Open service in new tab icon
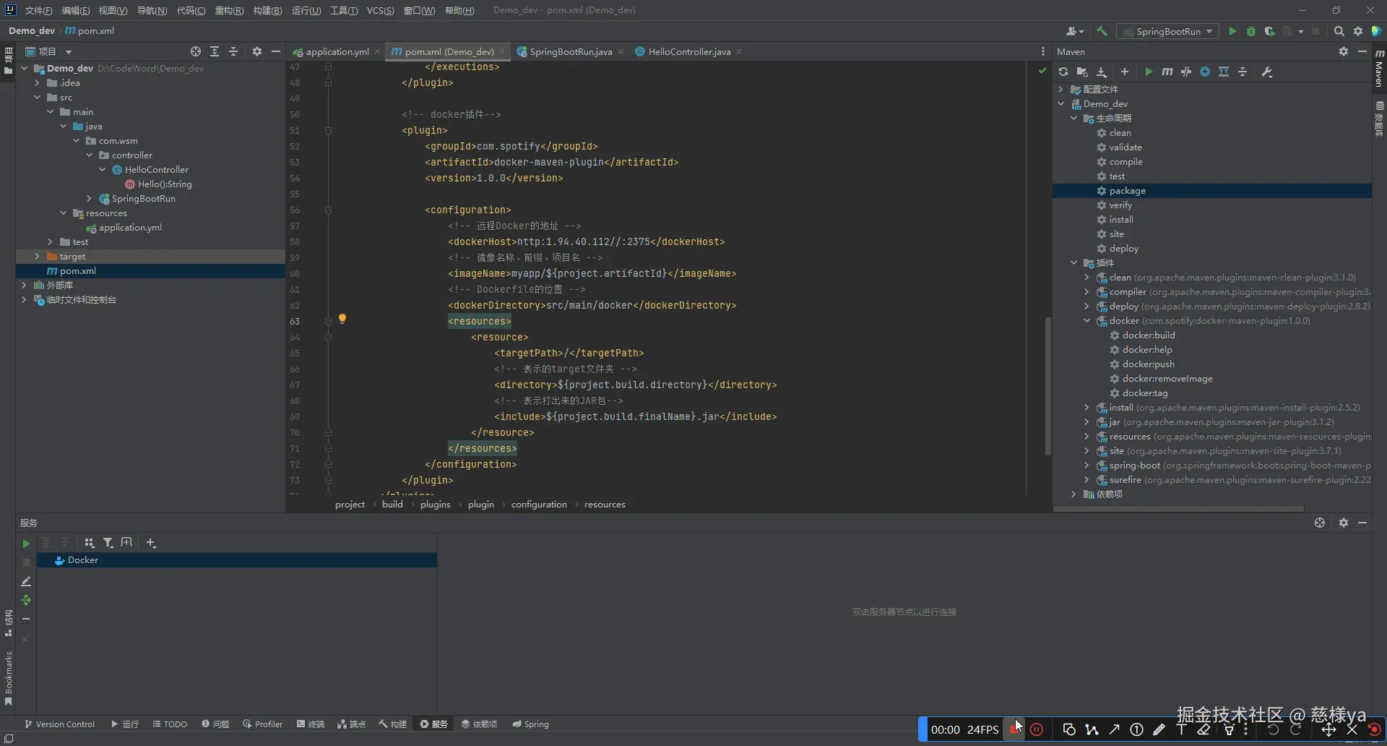The image size is (1387, 746). pyautogui.click(x=126, y=542)
